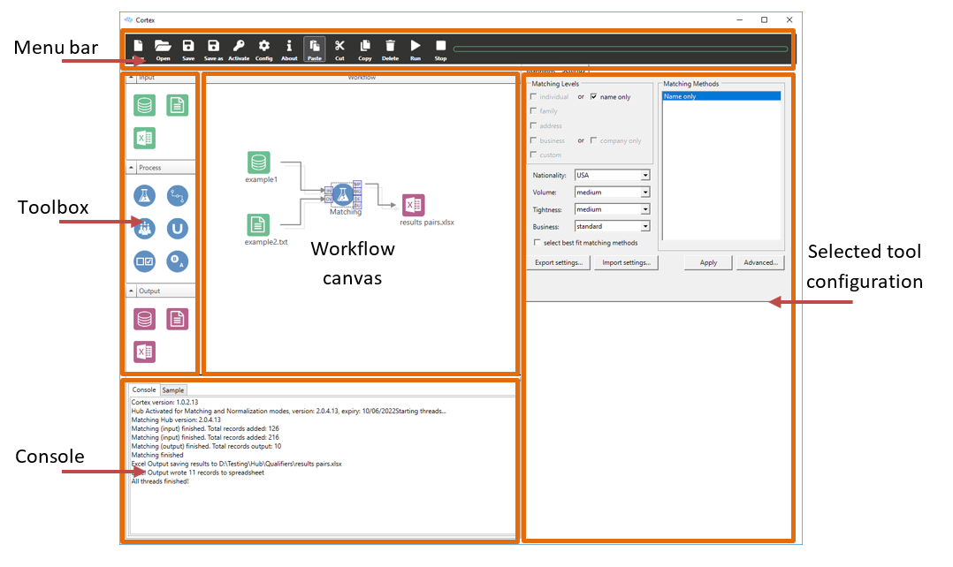Screen dimensions: 953x567
Task: Pick the connected-nodes process tool in the toolbox
Action: [178, 195]
